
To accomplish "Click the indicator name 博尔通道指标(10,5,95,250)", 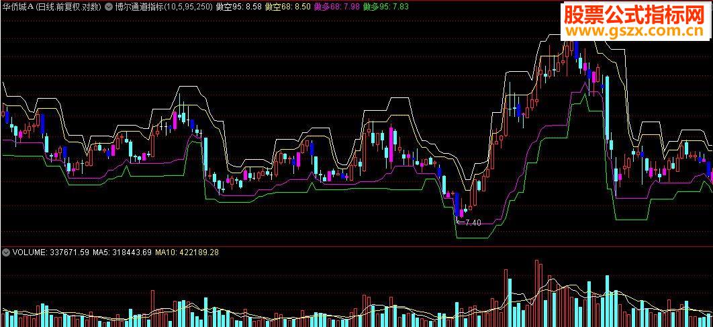I will point(164,7).
